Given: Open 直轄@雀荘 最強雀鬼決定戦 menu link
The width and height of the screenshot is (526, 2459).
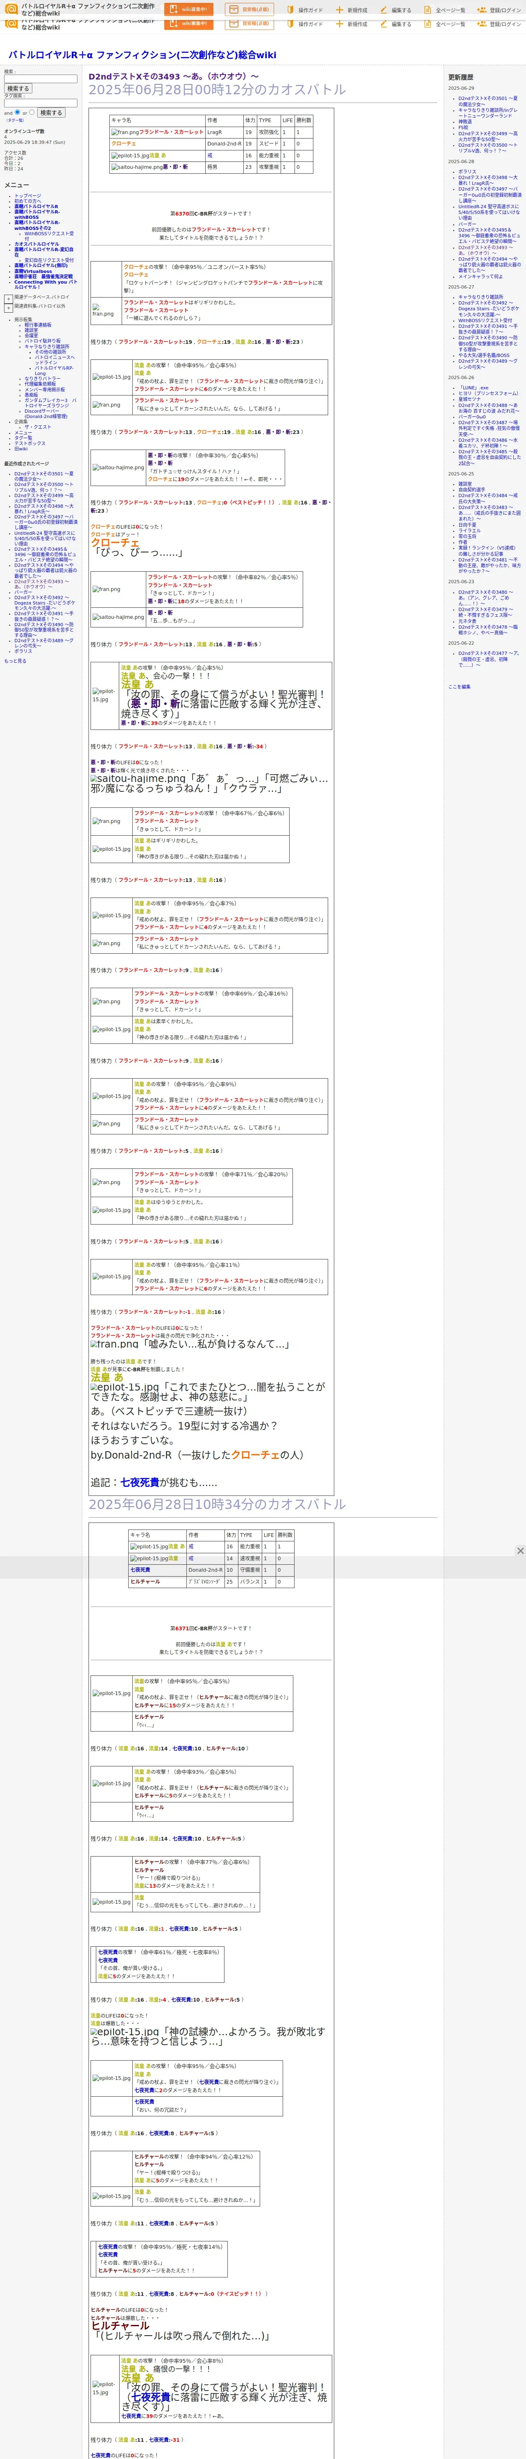Looking at the screenshot, I should [x=43, y=277].
